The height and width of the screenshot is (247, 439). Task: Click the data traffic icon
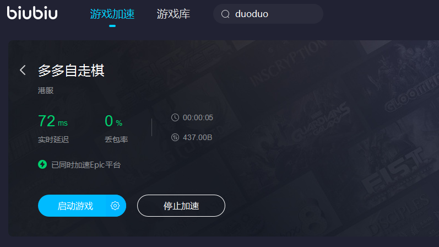(175, 137)
